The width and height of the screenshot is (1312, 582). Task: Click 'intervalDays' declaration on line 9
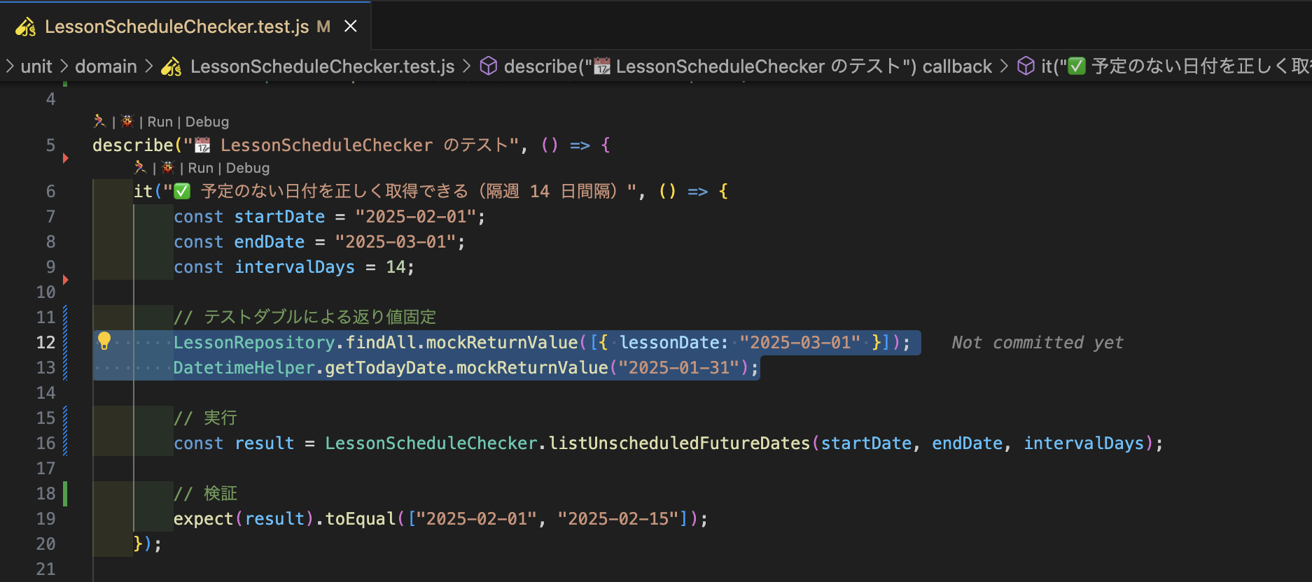point(295,267)
